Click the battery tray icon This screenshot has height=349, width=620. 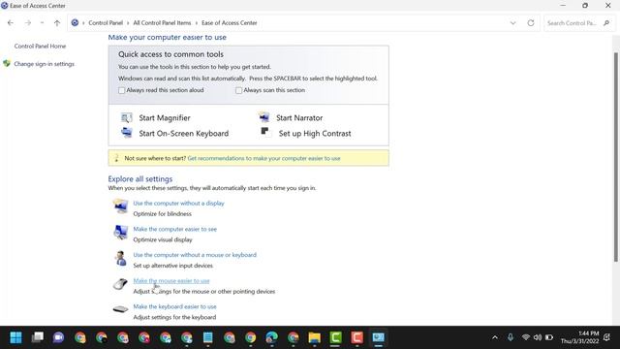(549, 337)
